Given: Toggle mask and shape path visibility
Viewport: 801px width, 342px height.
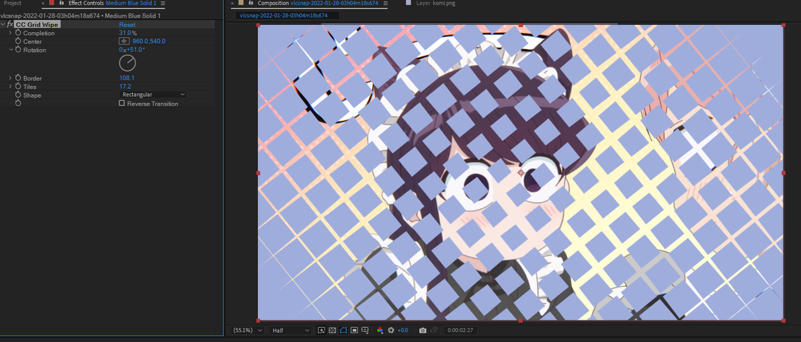Looking at the screenshot, I should click(x=343, y=331).
